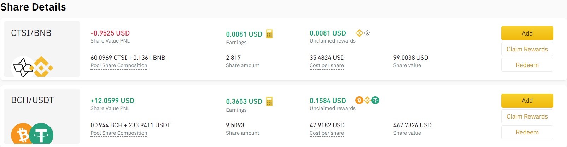Click Pool Share Composition under CTSI amounts
Viewport: 567px width, 147px height.
(x=119, y=65)
